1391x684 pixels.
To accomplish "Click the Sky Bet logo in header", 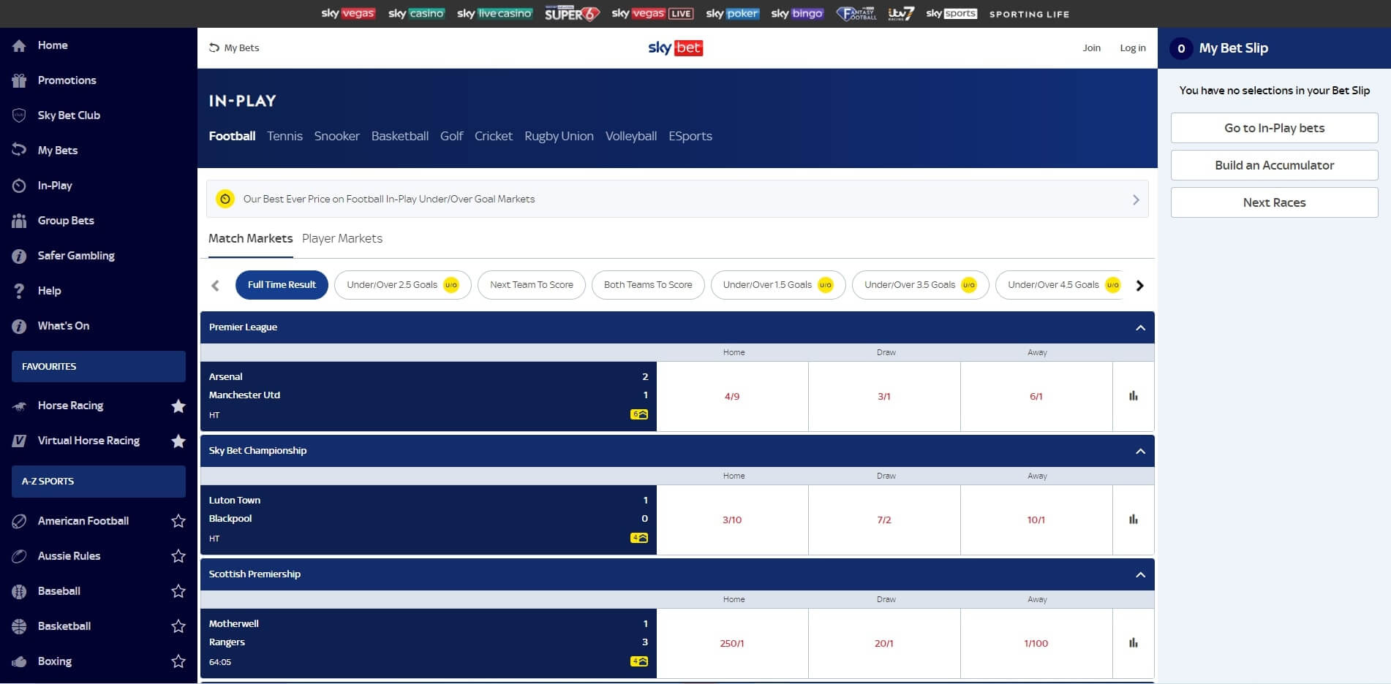I will [675, 48].
